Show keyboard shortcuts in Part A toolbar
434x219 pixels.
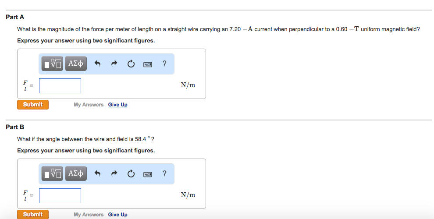coord(148,64)
